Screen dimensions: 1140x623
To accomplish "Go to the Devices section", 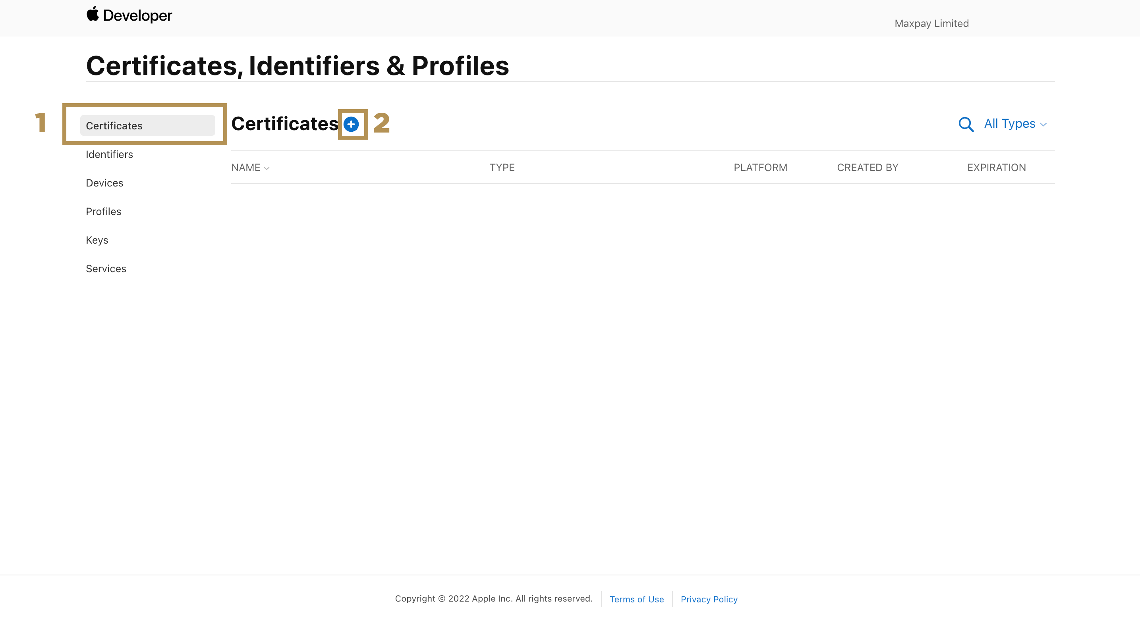I will click(104, 183).
